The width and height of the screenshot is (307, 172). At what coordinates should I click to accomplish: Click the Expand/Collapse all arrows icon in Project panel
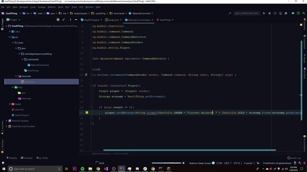(63, 20)
